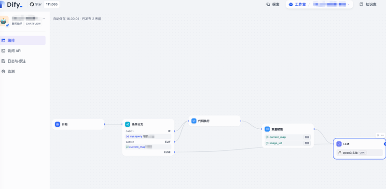Click the 变量赋值 node output handle
The width and height of the screenshot is (386, 189).
(314, 129)
